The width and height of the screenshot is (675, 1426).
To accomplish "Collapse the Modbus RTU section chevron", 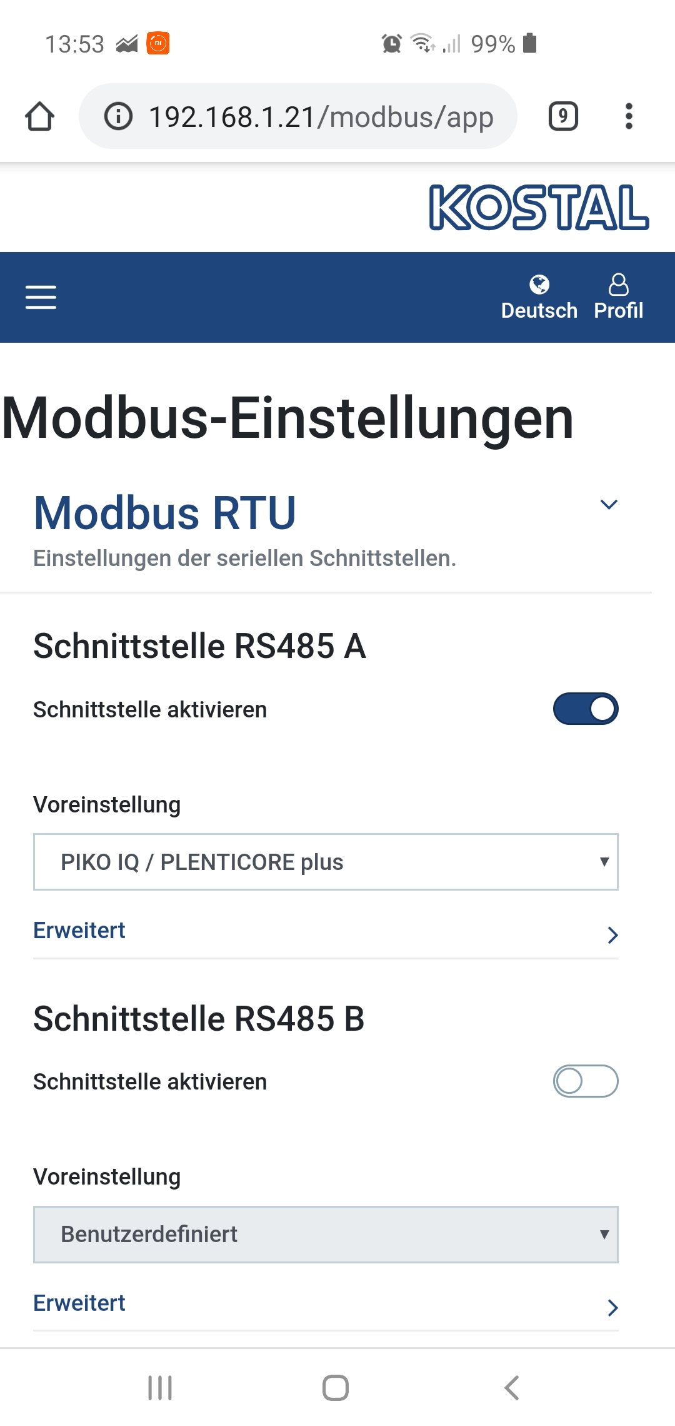I will point(609,505).
